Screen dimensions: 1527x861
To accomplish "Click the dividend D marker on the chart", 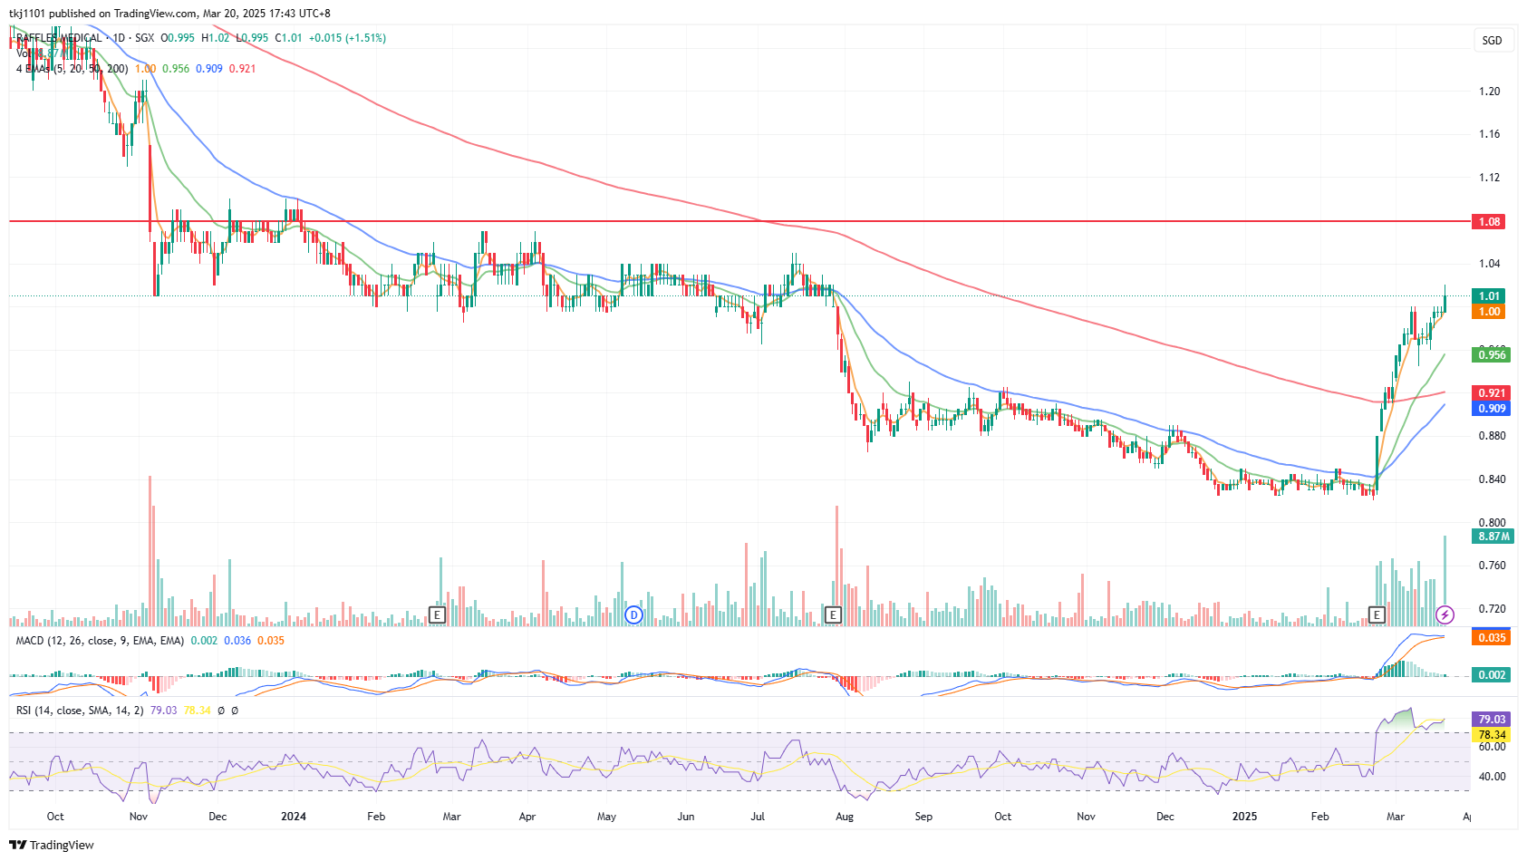I will click(634, 615).
